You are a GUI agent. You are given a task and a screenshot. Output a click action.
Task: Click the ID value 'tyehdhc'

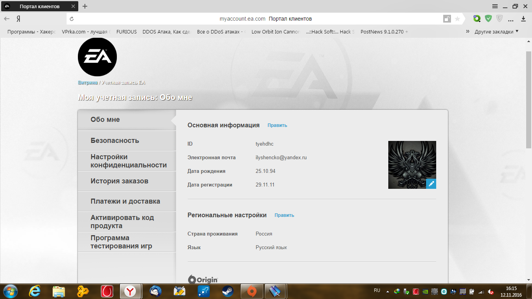click(264, 144)
